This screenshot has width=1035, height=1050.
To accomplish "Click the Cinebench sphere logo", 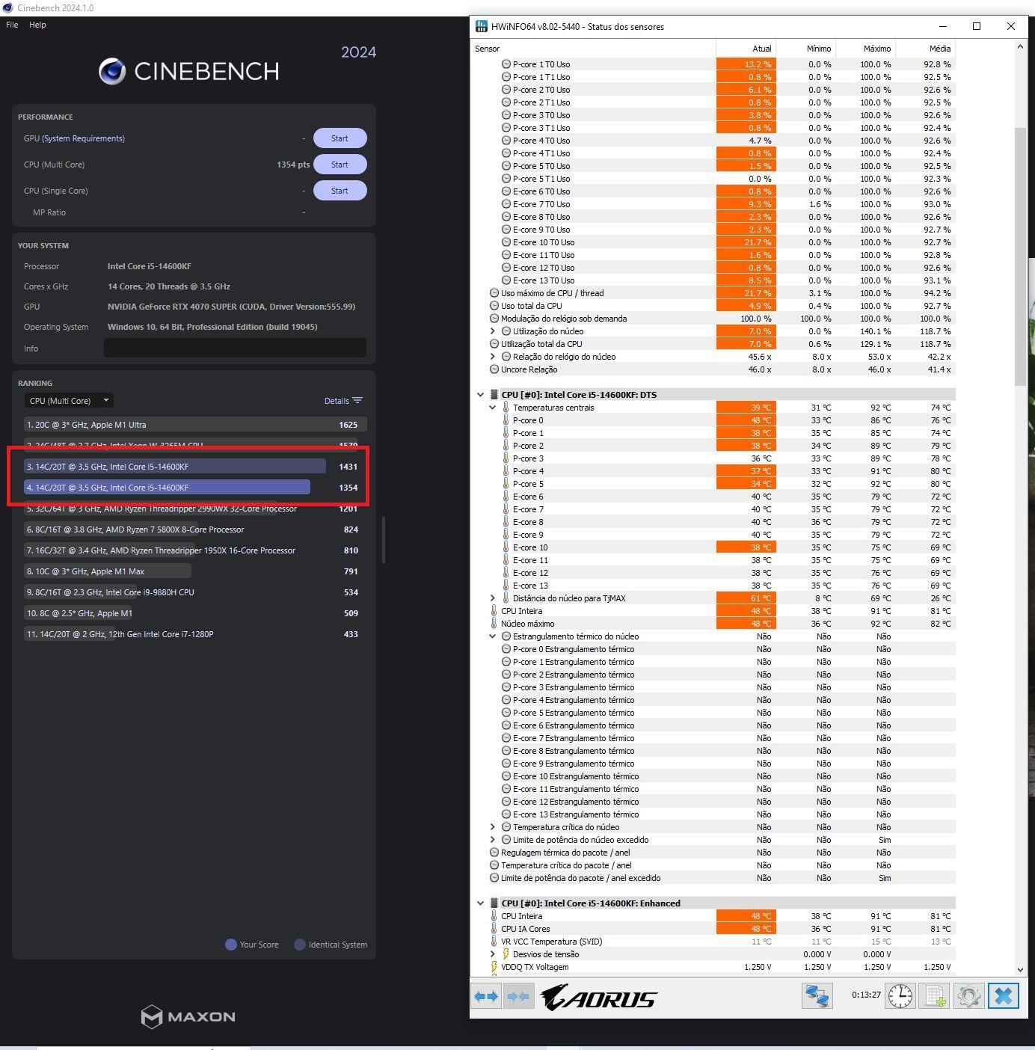I will pyautogui.click(x=112, y=71).
